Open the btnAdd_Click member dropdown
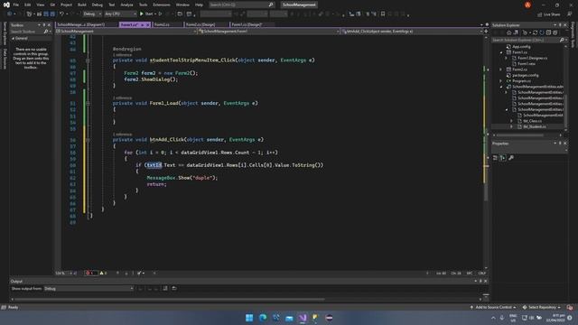Image resolution: width=578 pixels, height=325 pixels. tap(411, 32)
